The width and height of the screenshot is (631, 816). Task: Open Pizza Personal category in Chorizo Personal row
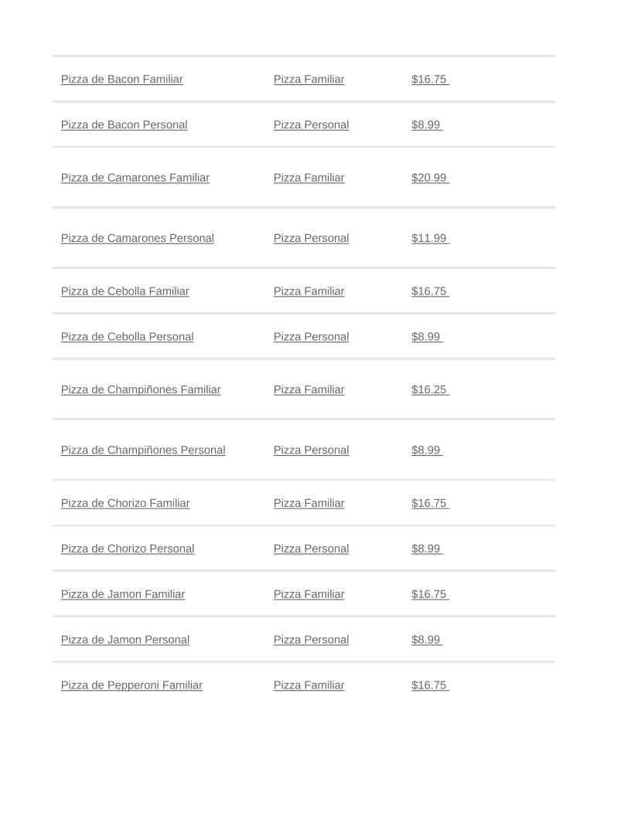(x=311, y=549)
